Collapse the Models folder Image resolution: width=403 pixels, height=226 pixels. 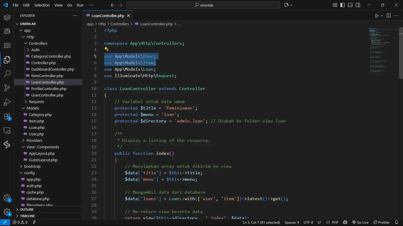pyautogui.click(x=33, y=108)
